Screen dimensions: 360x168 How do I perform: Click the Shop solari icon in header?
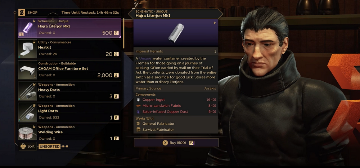(x=22, y=13)
